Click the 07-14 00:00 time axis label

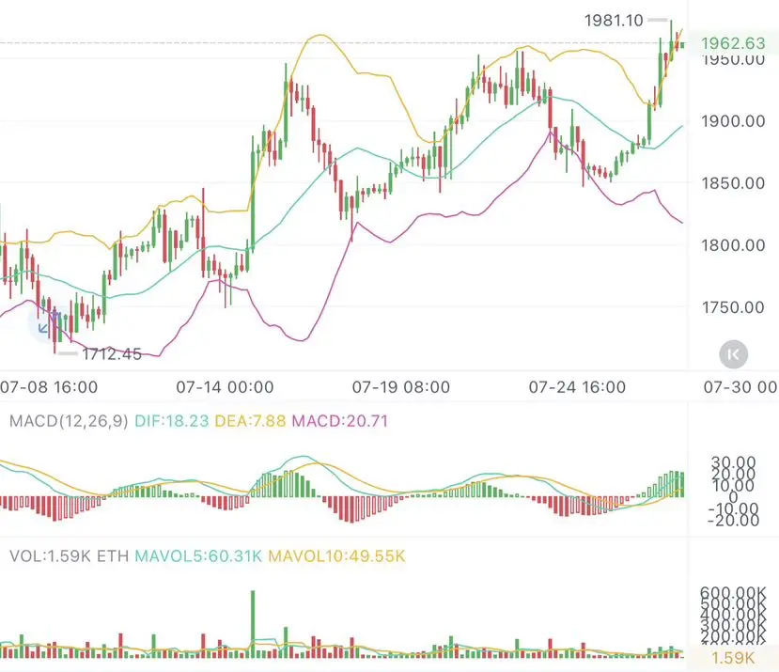point(225,387)
